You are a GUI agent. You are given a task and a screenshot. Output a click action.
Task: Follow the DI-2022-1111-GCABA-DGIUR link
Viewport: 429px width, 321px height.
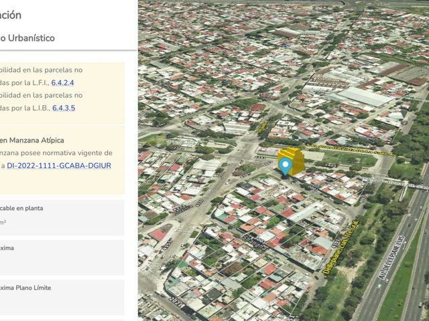(x=59, y=166)
